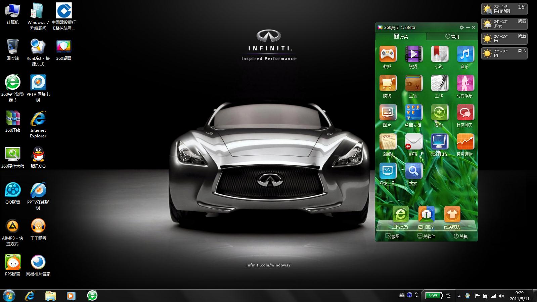This screenshot has width=537, height=302.
Task: Open the 社区聊天 chat icon
Action: [x=465, y=113]
